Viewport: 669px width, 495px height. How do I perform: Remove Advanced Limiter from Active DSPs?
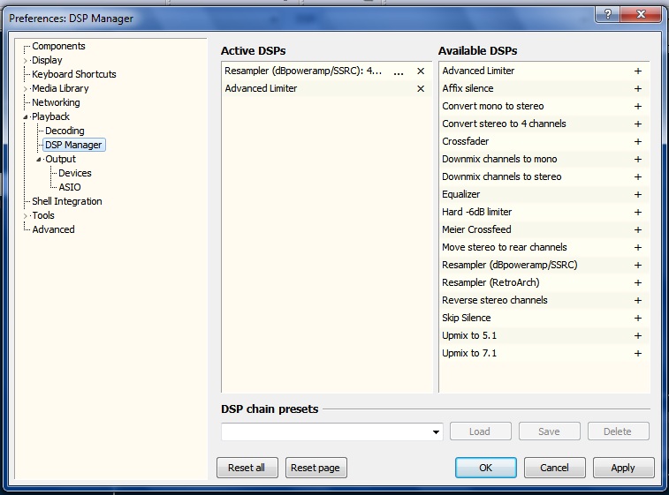click(421, 88)
